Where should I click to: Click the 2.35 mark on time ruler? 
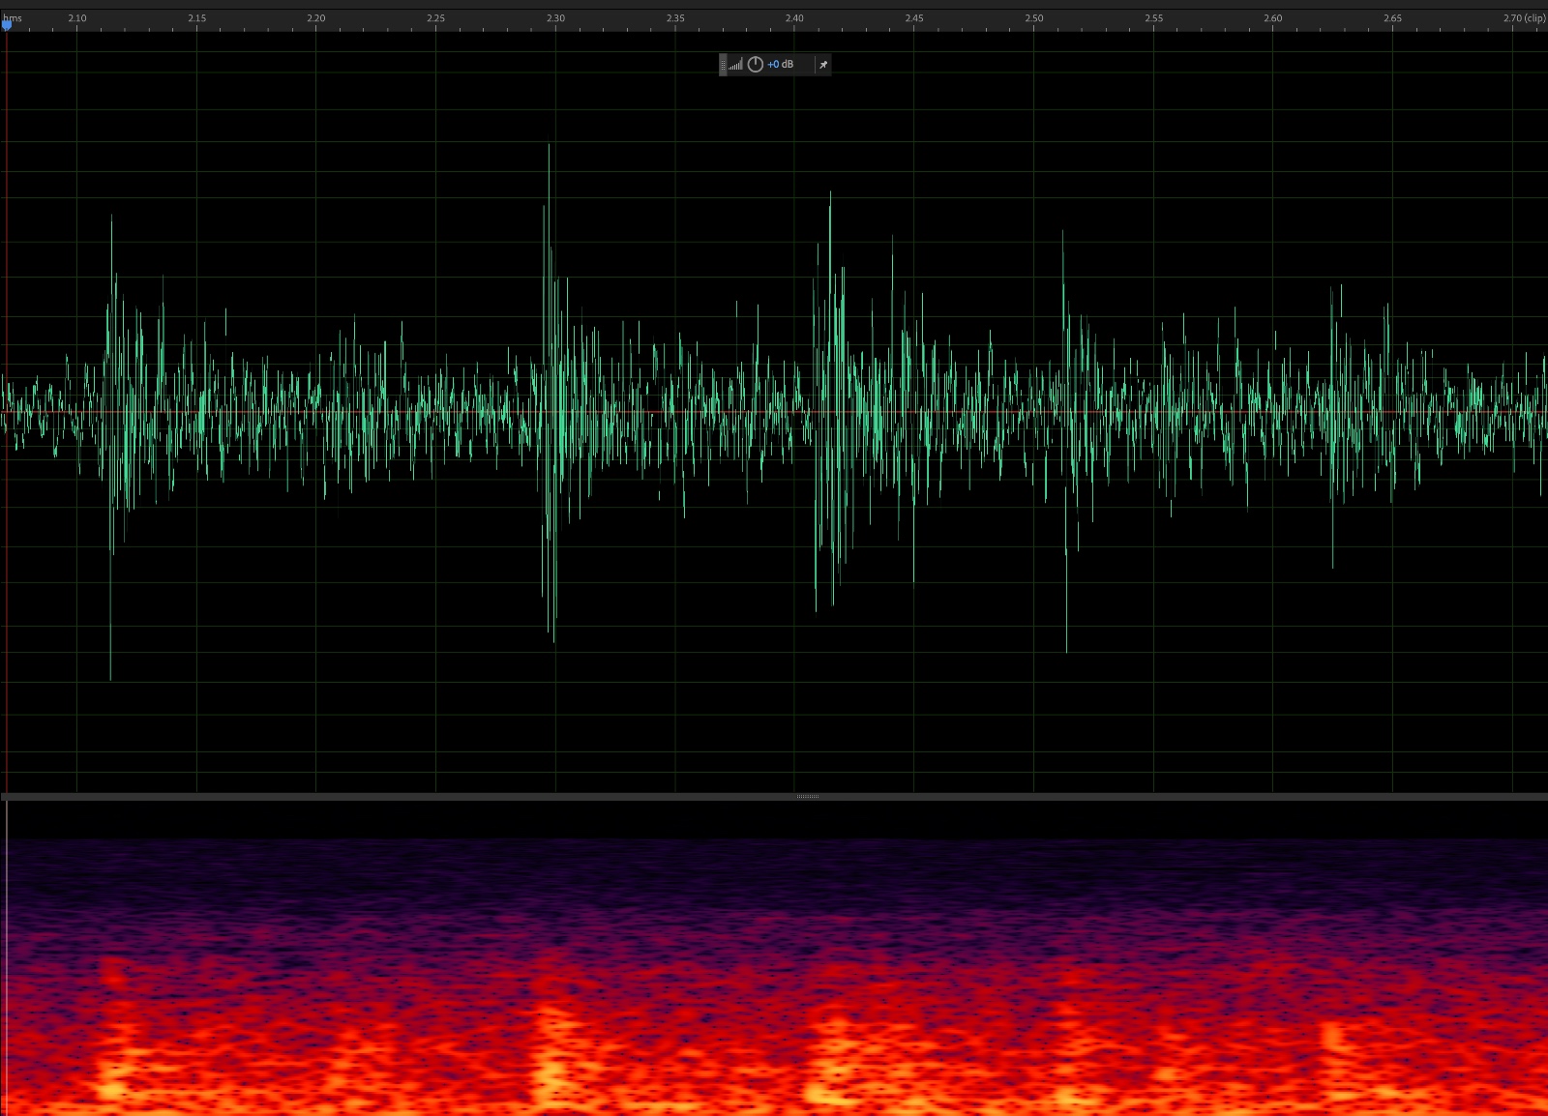[x=675, y=18]
